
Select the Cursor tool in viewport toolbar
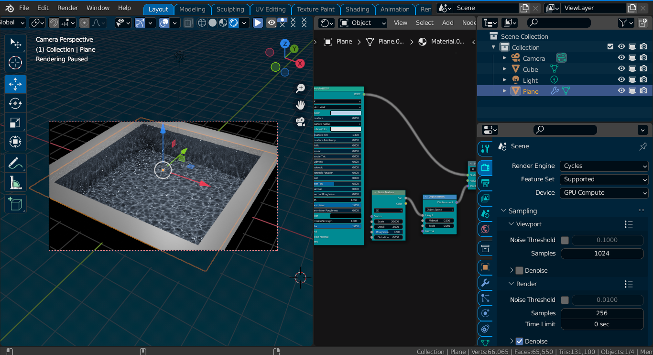15,62
